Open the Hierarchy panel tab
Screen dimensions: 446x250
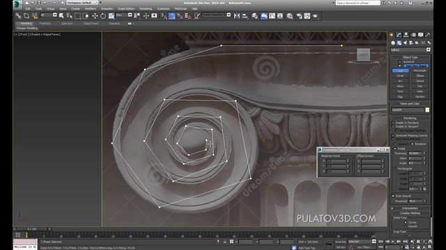(x=406, y=35)
